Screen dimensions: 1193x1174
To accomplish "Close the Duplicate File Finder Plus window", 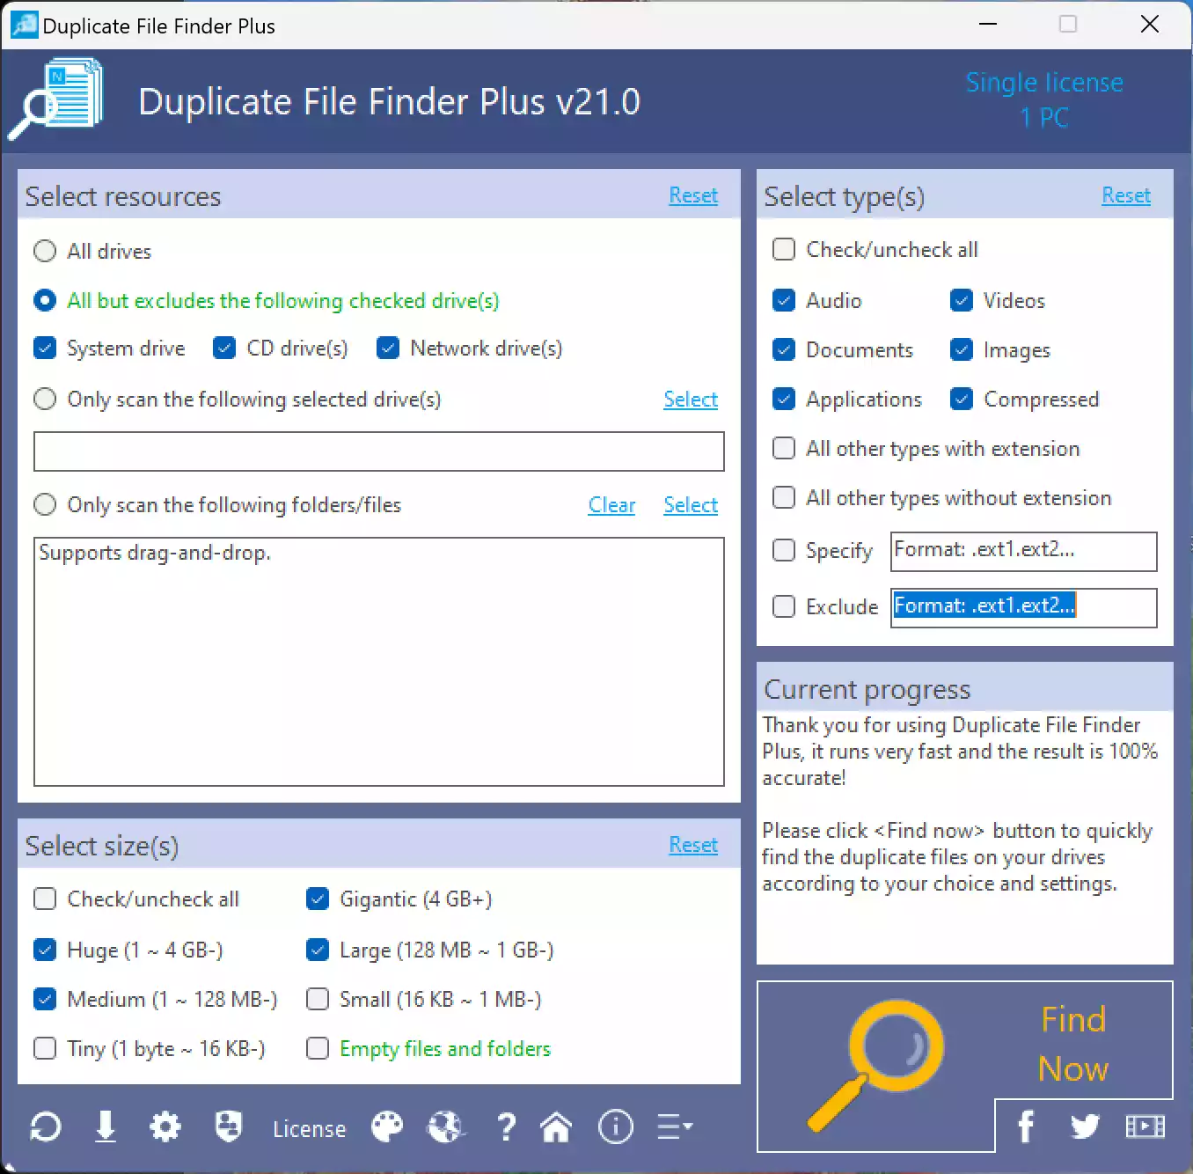I will (1150, 24).
